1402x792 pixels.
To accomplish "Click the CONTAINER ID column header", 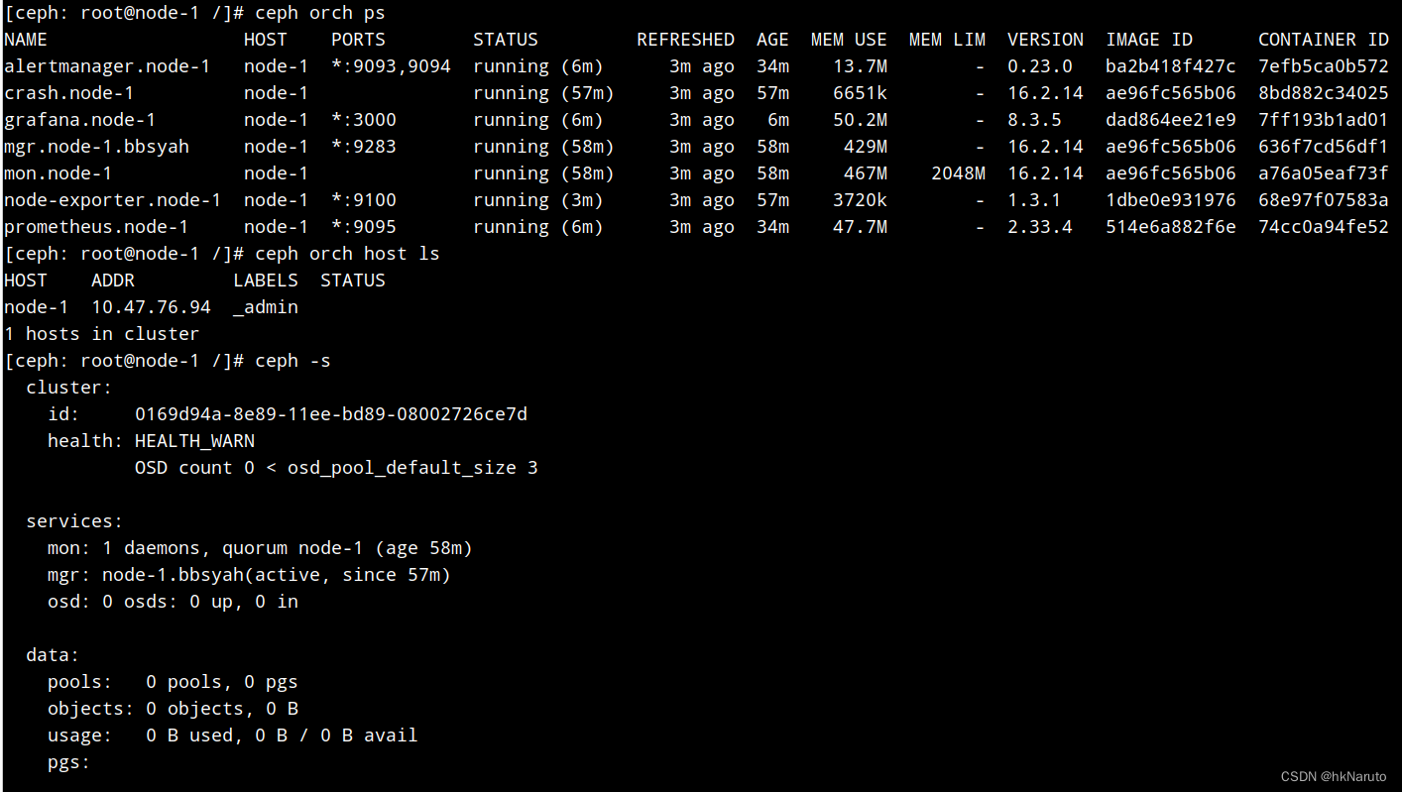I will 1324,40.
